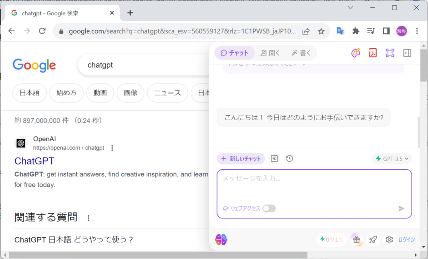
Task: Switch to チャット tab in sidebar
Action: click(x=235, y=53)
